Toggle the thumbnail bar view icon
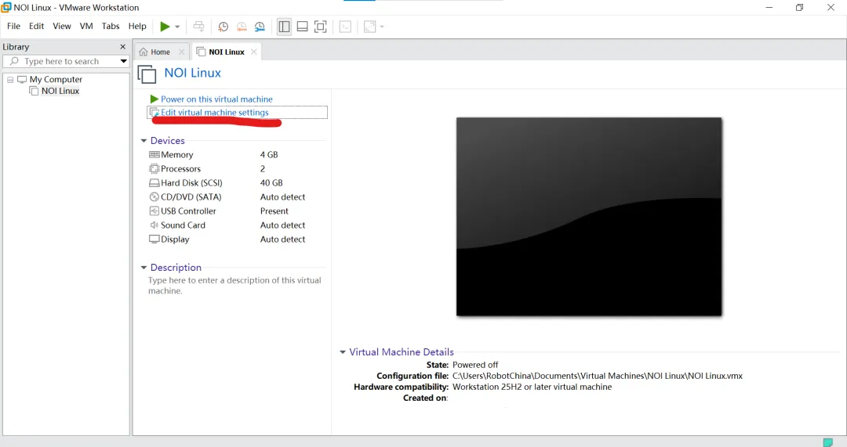The width and height of the screenshot is (847, 447). tap(303, 27)
